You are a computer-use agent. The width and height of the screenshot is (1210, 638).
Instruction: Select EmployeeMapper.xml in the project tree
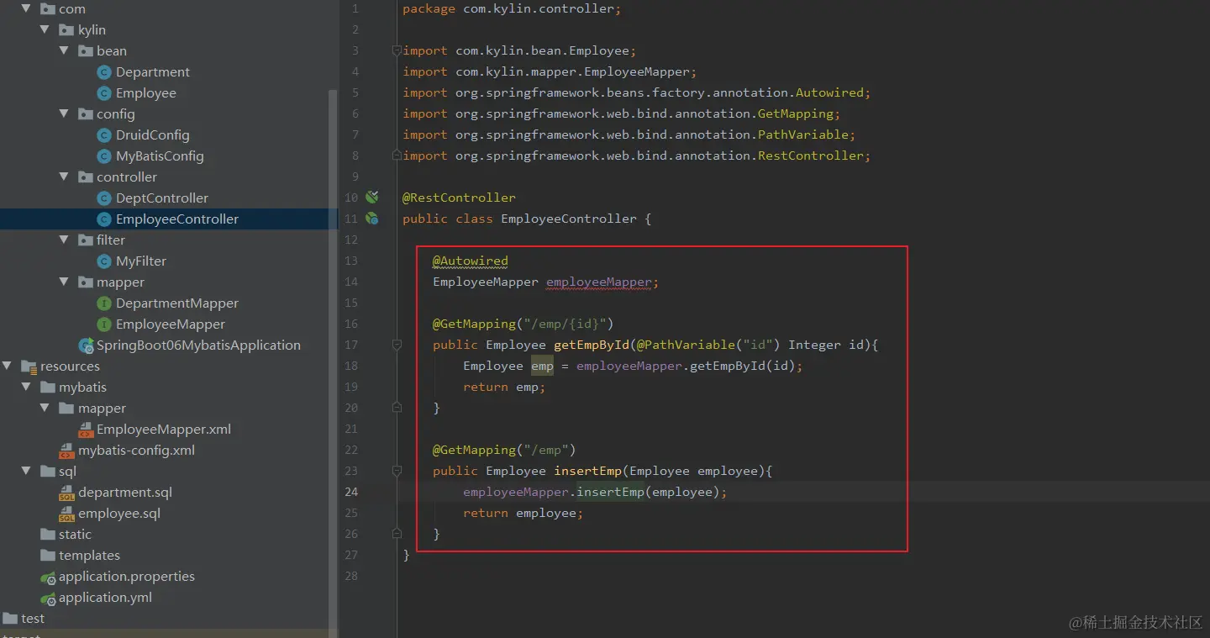pos(164,430)
